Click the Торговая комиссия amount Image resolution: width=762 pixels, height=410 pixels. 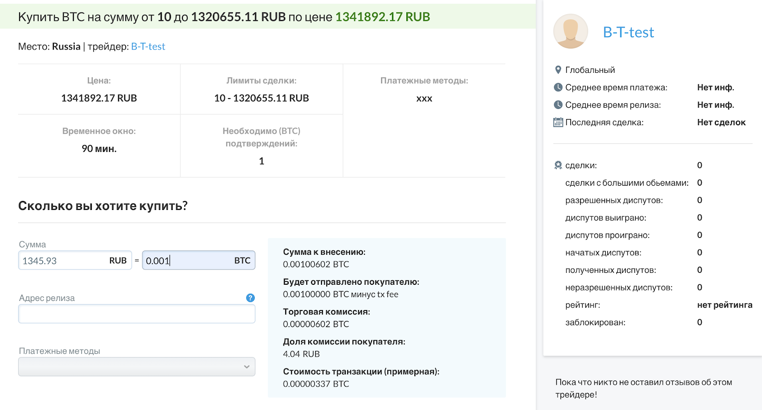(x=316, y=324)
